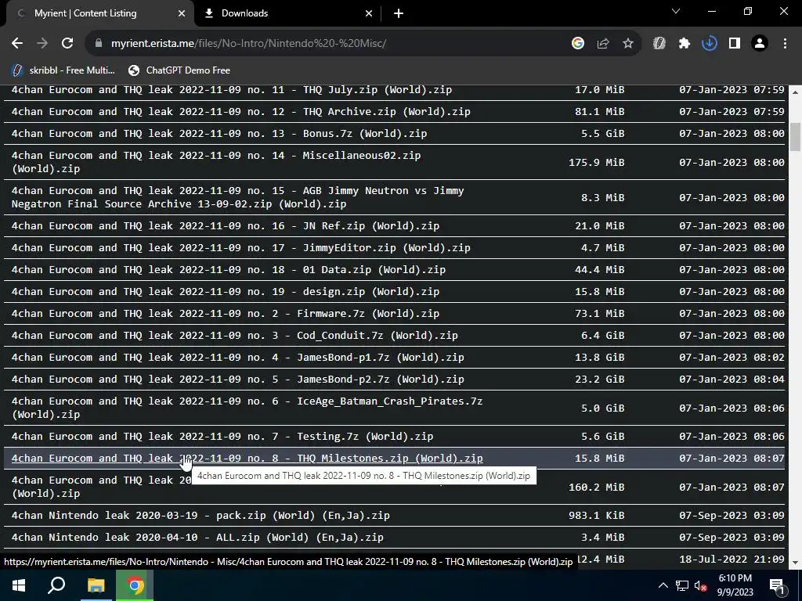Download no. 14 - Miscellaneous02.zip file
Image resolution: width=802 pixels, height=601 pixels.
click(x=216, y=162)
